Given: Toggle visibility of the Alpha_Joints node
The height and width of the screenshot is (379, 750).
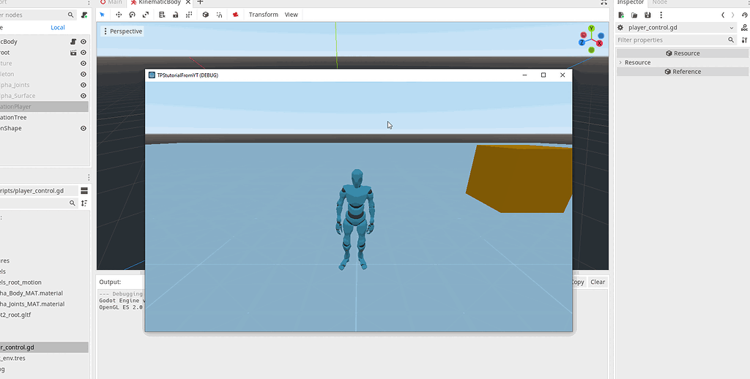Looking at the screenshot, I should pyautogui.click(x=83, y=85).
